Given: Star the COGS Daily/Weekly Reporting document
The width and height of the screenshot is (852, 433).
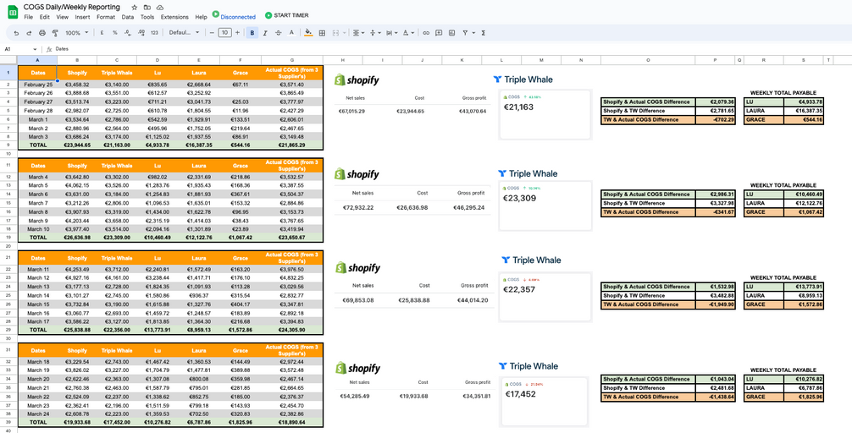Looking at the screenshot, I should coord(134,7).
